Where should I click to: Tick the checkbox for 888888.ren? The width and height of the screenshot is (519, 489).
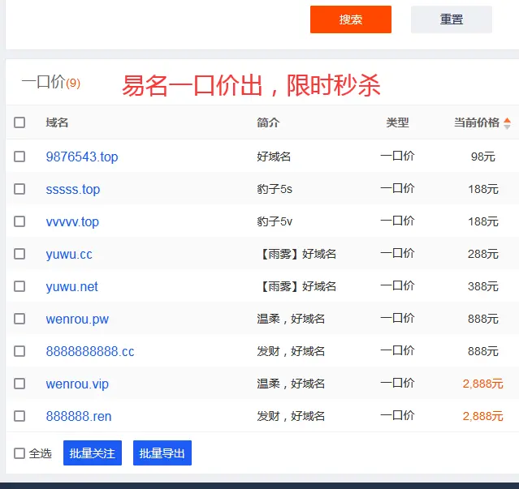pyautogui.click(x=19, y=416)
